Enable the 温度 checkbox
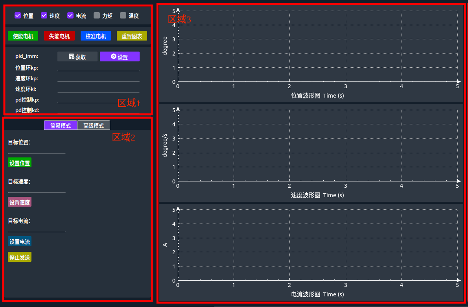Screen dimensions: 468x307 123,15
